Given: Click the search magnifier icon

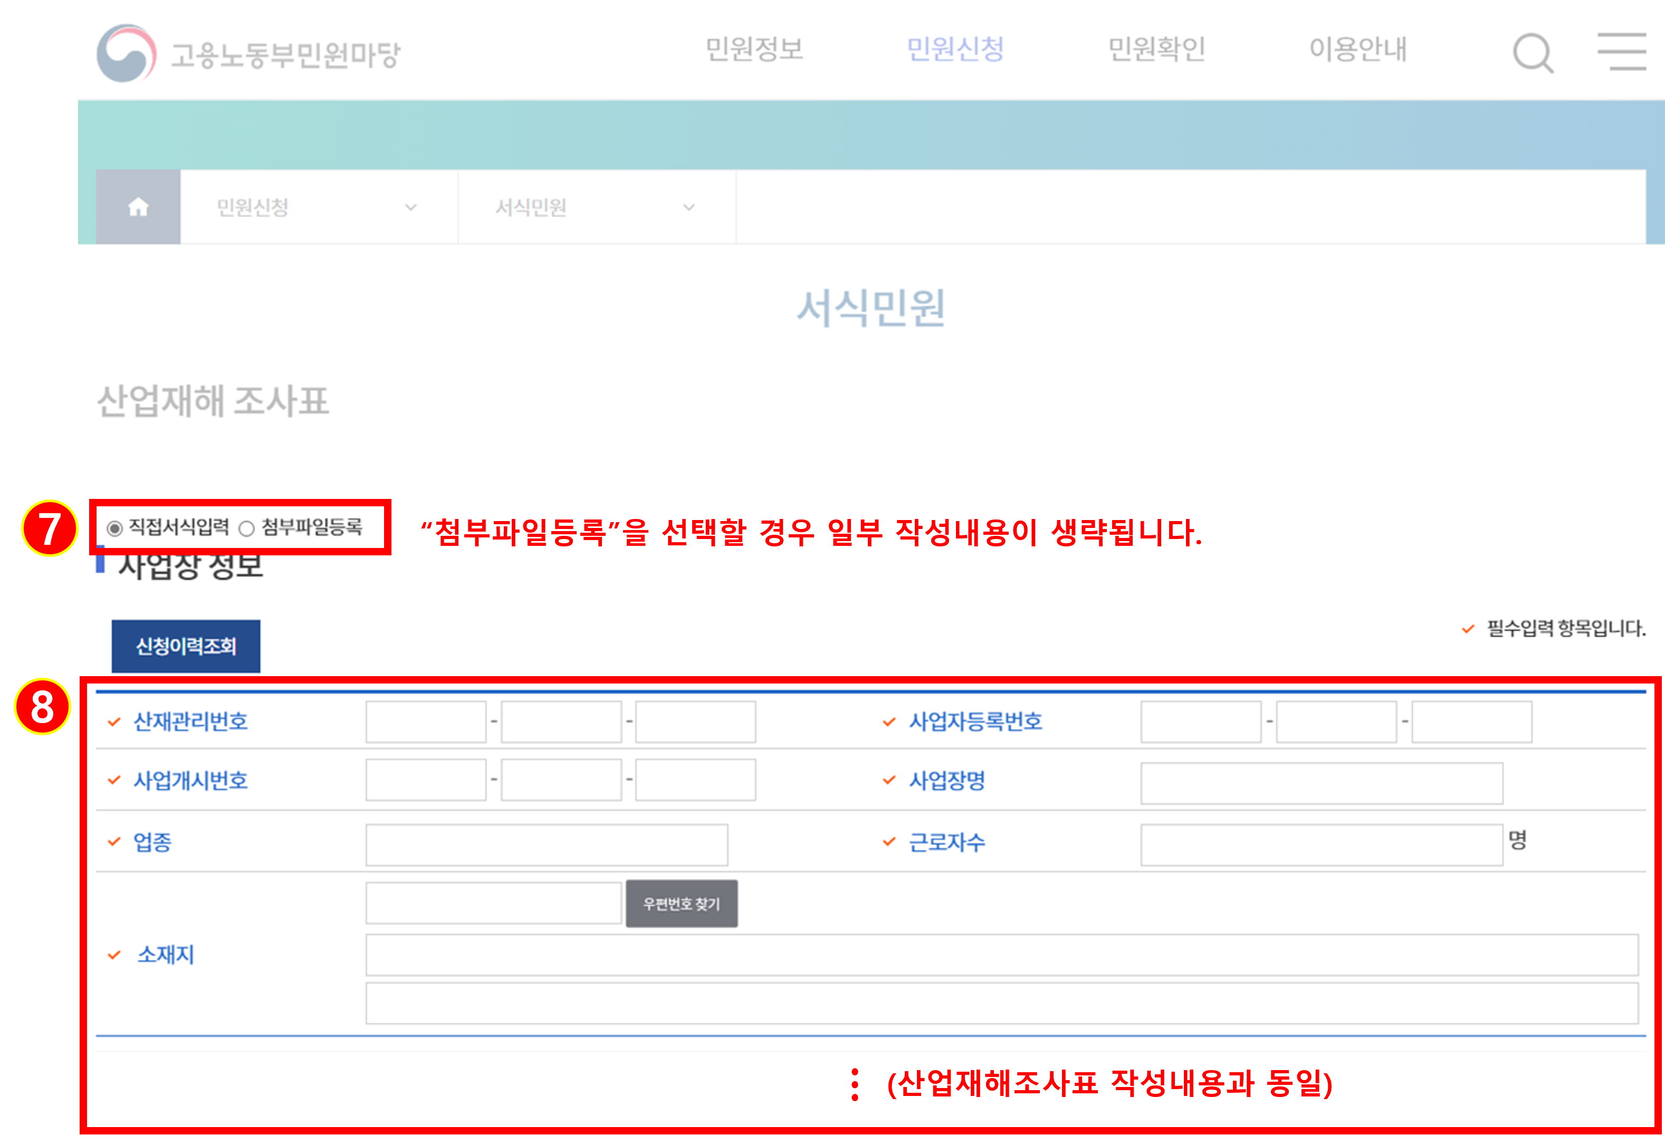Looking at the screenshot, I should (1532, 53).
